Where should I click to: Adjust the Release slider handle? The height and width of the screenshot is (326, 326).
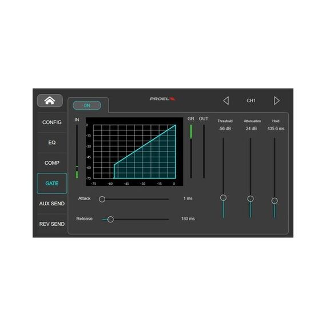click(110, 220)
